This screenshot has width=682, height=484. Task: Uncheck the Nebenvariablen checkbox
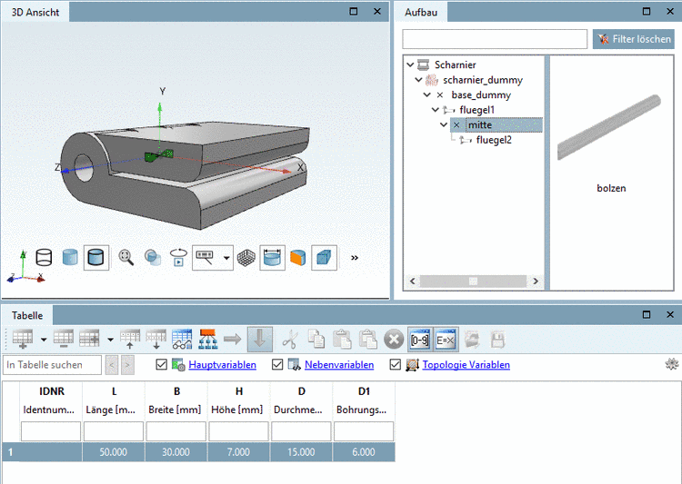(278, 365)
